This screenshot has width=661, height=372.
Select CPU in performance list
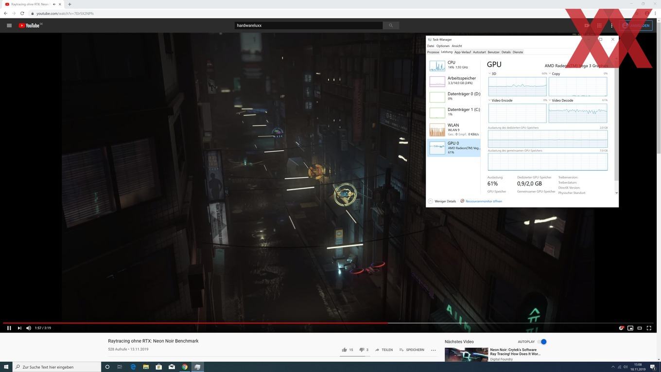(453, 65)
